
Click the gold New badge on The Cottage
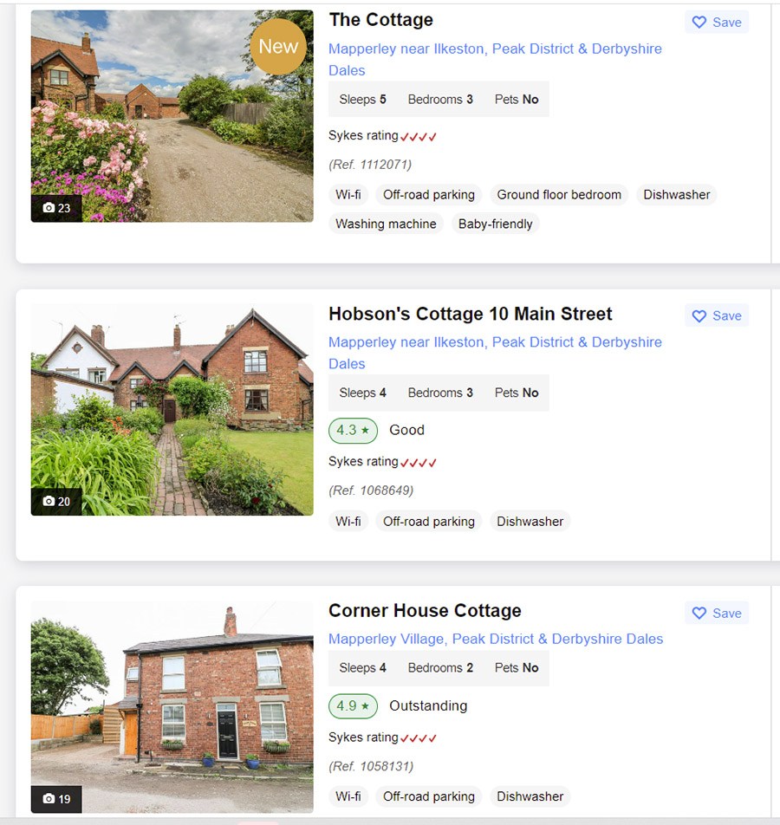pos(278,46)
